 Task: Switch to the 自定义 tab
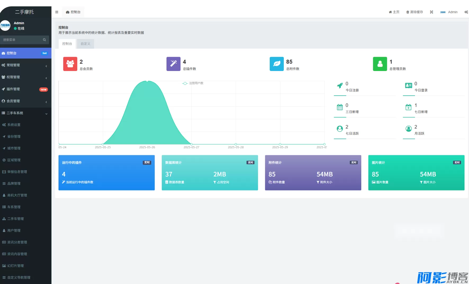click(85, 44)
